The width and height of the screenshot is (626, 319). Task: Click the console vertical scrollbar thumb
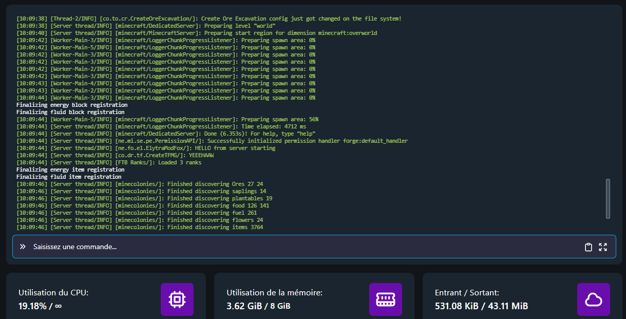608,199
